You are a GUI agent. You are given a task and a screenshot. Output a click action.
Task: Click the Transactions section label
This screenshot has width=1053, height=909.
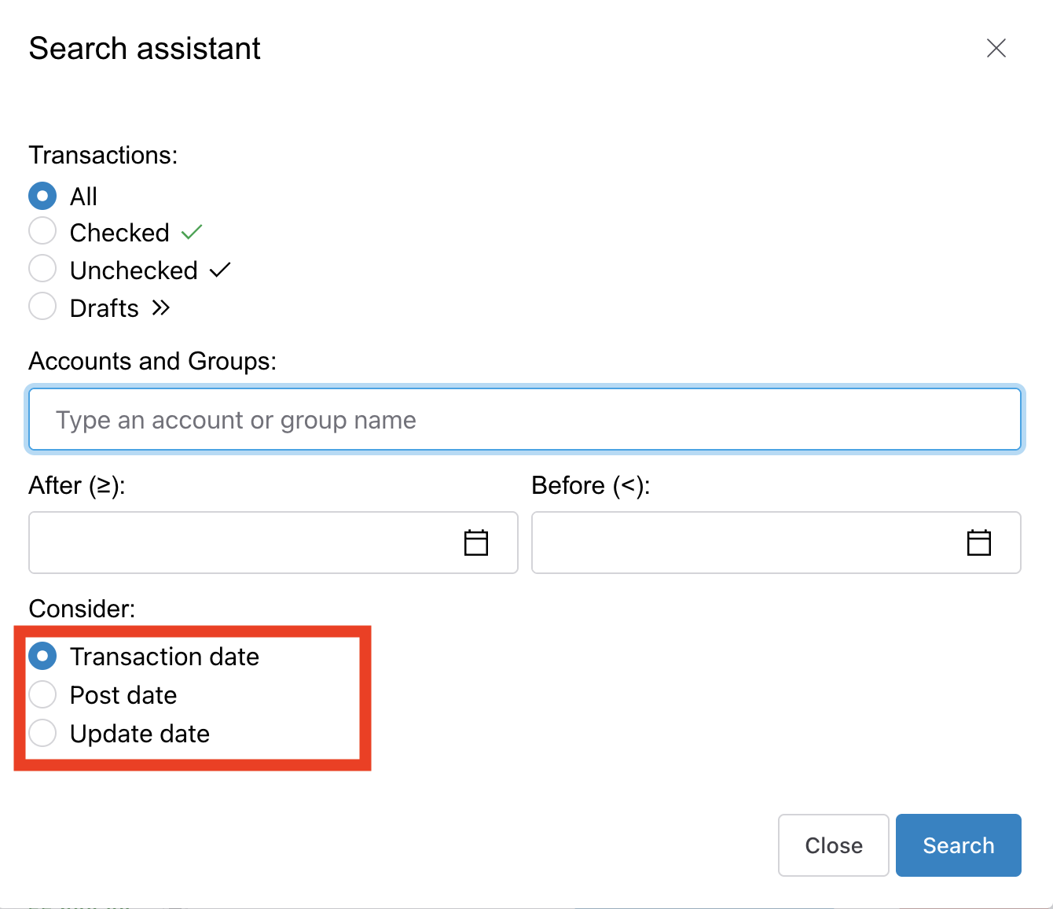(x=103, y=155)
